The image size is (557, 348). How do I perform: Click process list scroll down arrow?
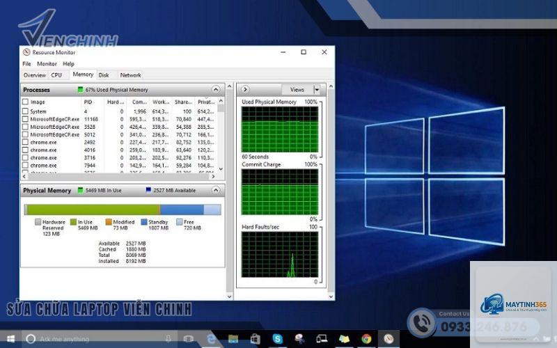coord(221,168)
